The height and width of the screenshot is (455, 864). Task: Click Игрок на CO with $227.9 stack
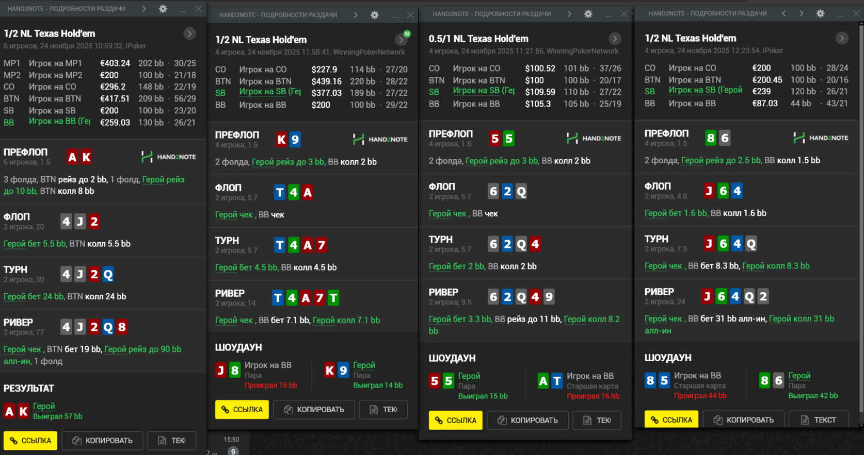coord(263,70)
